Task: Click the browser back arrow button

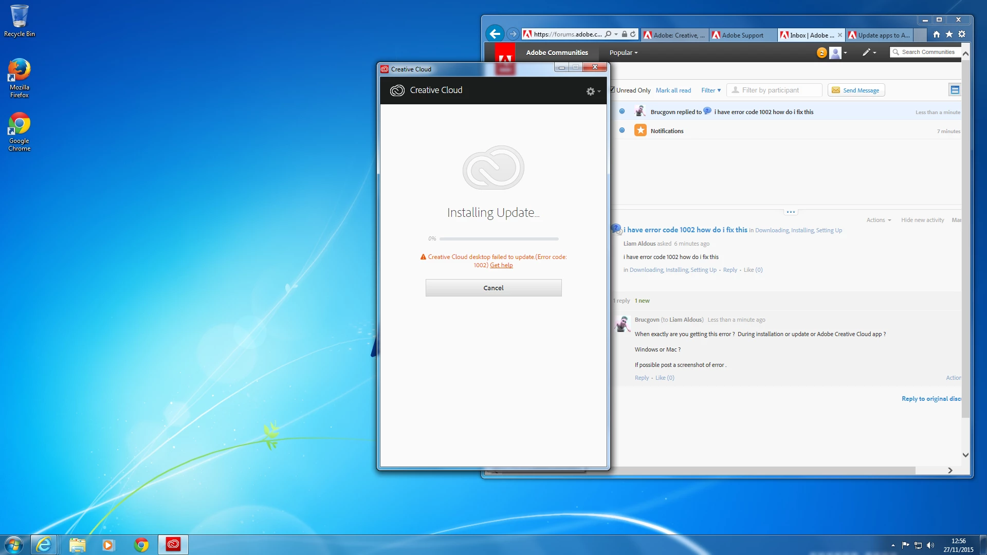Action: click(495, 34)
